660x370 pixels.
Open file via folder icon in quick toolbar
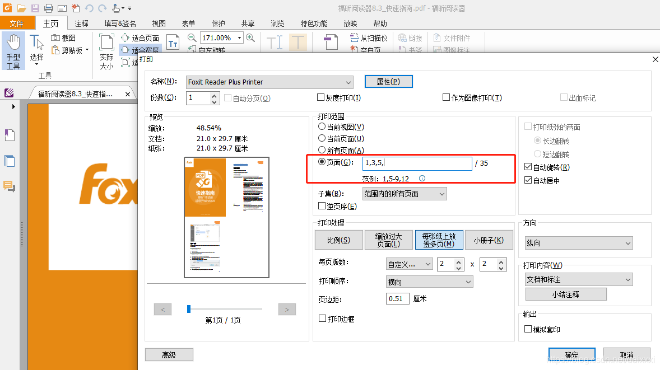21,8
